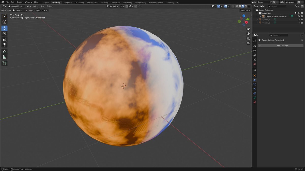Switch to the Shading workspace tab

pos(105,3)
